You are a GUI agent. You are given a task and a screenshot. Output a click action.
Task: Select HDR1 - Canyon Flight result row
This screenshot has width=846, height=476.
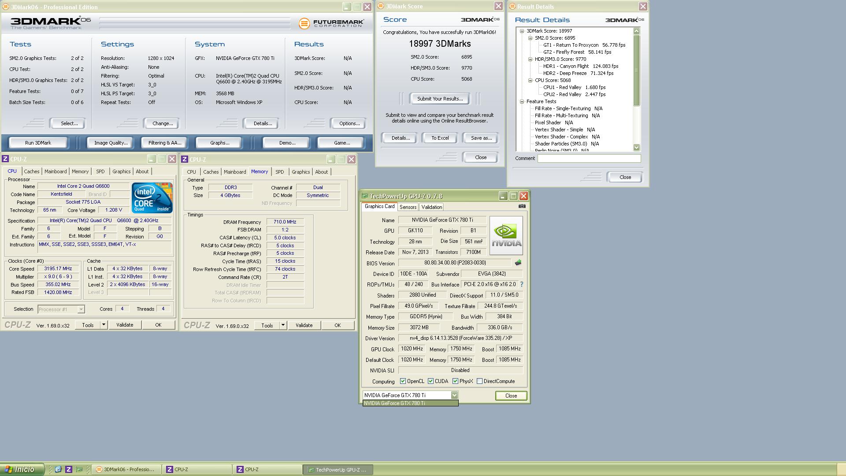[580, 66]
